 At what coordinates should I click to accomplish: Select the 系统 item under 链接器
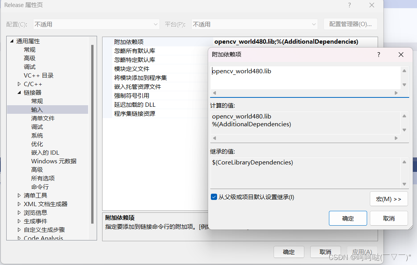point(37,135)
